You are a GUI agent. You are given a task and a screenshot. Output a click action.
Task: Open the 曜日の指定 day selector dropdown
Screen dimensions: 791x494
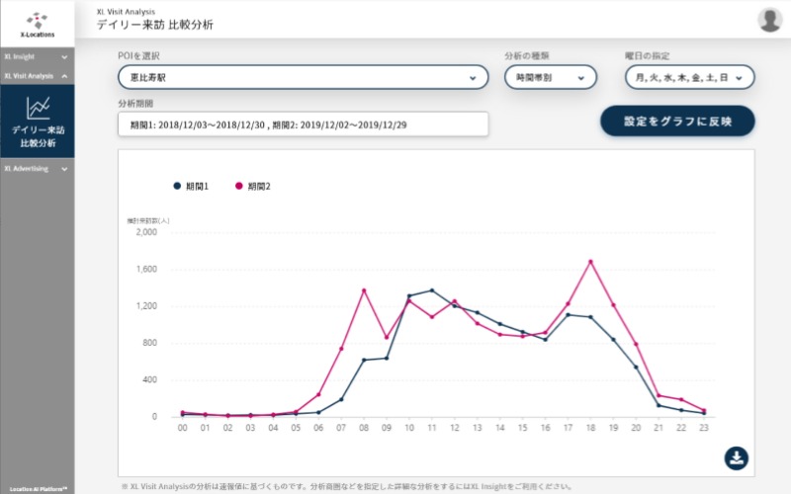tap(690, 77)
